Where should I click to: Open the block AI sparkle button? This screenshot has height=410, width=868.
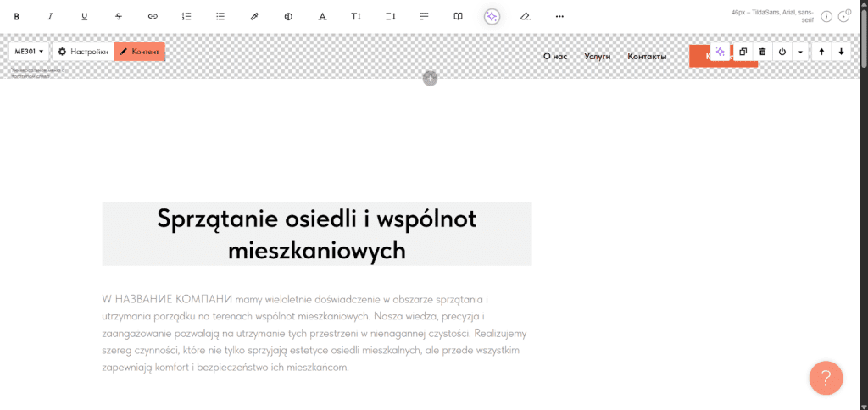click(720, 52)
